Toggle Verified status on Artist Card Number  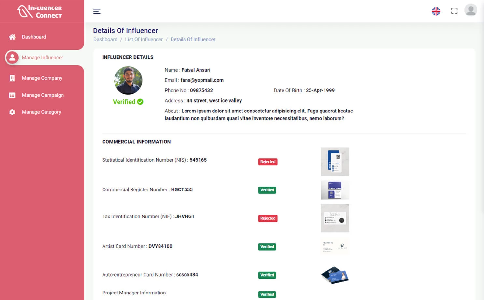(x=267, y=247)
